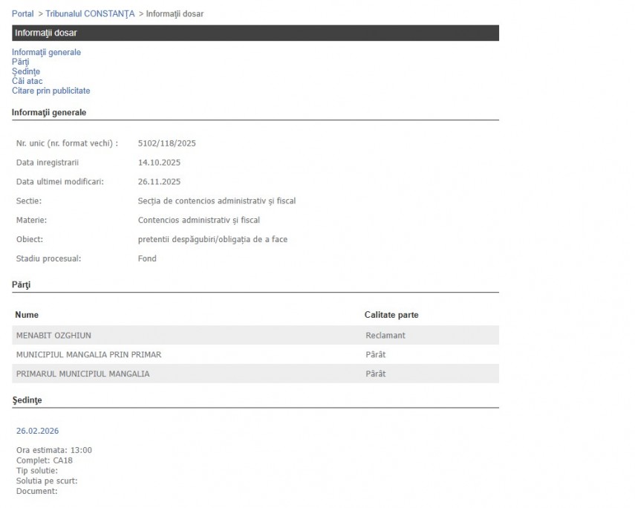This screenshot has height=508, width=635.
Task: Click the case number 5102/118/2025
Action: [x=167, y=143]
